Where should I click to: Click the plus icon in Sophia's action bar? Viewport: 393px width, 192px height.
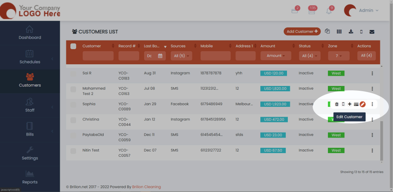point(350,104)
